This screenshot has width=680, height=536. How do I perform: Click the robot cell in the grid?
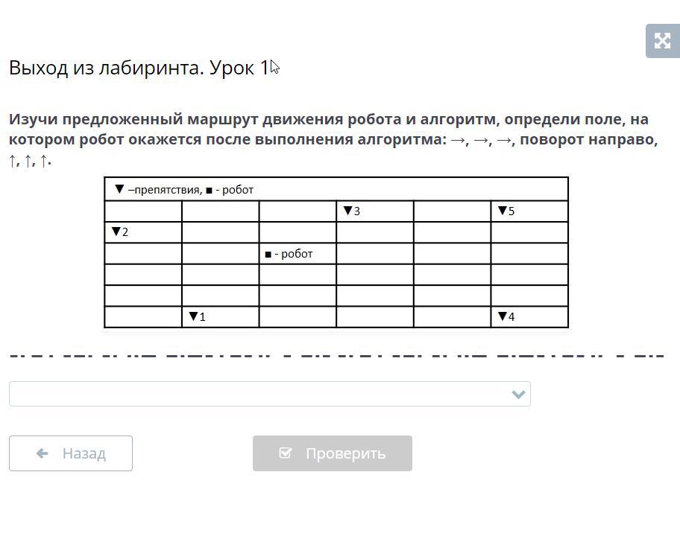click(x=297, y=254)
